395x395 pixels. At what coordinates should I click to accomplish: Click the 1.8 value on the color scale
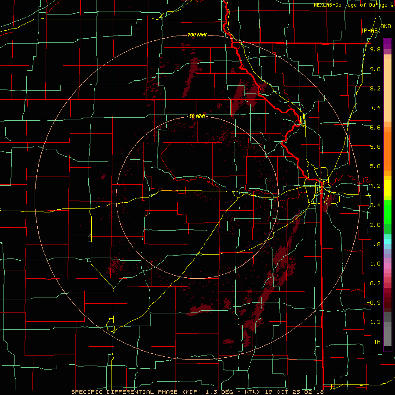(x=375, y=244)
